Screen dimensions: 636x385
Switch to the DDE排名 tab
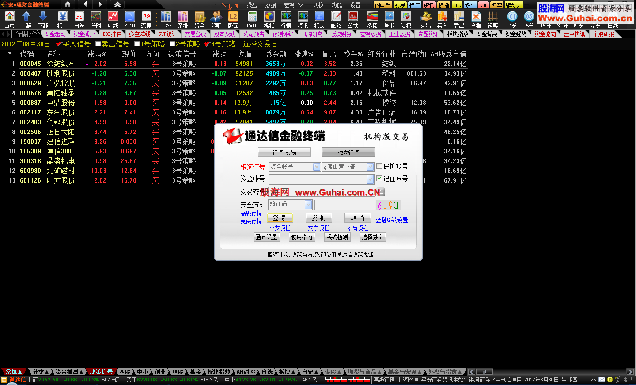pos(112,34)
